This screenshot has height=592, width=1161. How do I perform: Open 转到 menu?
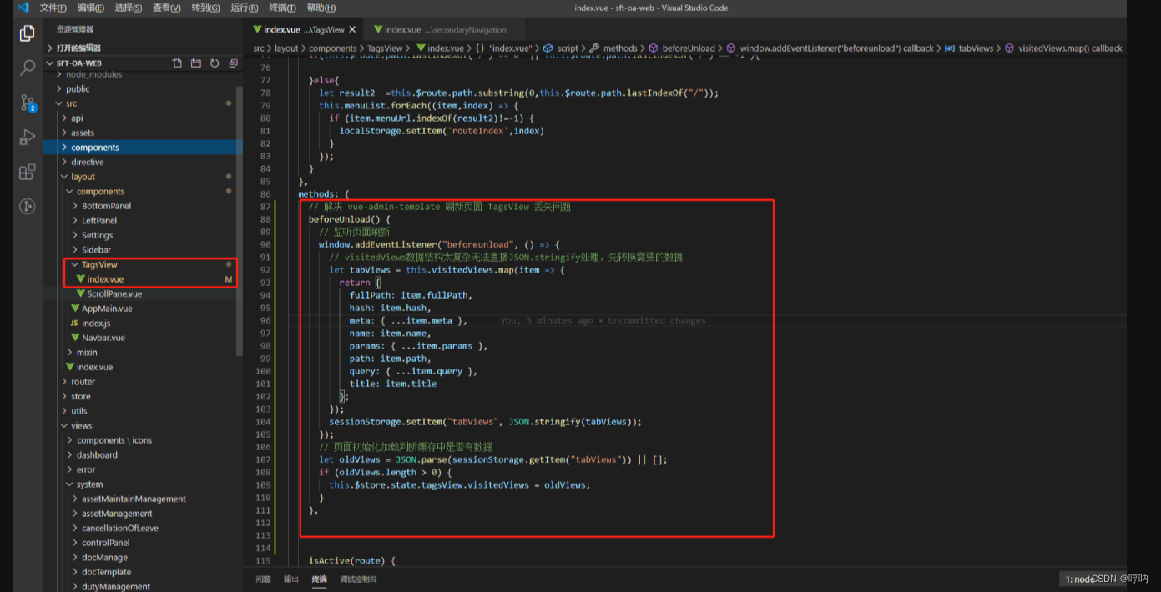[205, 8]
